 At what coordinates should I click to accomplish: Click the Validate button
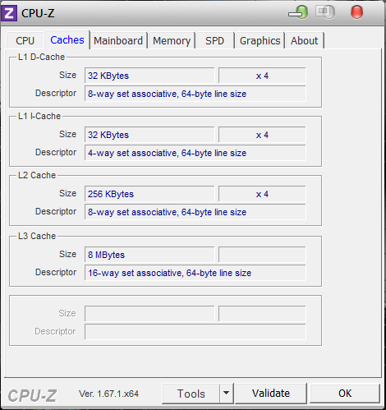(x=271, y=394)
